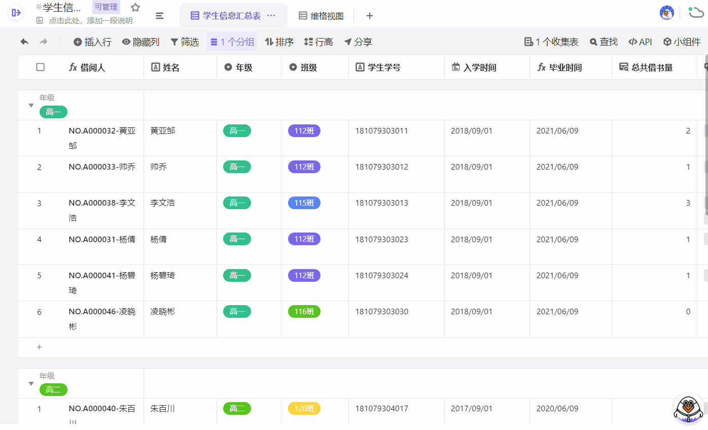Open the 筛选 filter panel

[185, 42]
